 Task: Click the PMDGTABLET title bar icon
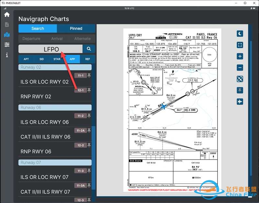(x=3, y=3)
